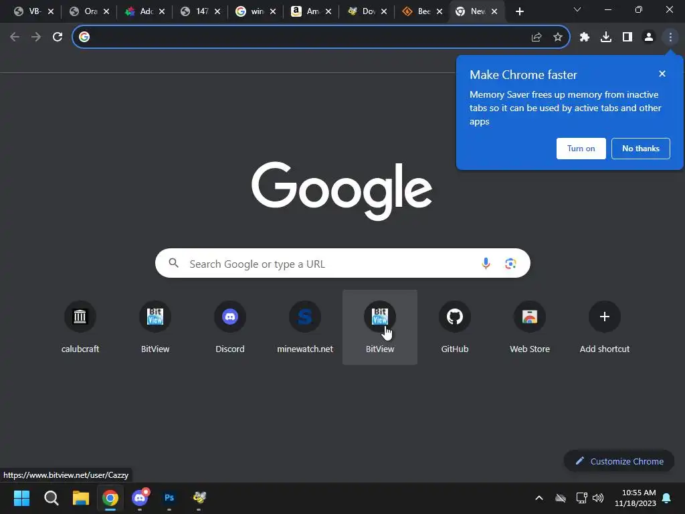Open Discord from the taskbar
685x514 pixels.
(x=140, y=498)
